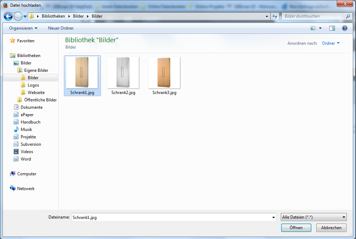Click the back navigation arrow

[x=8, y=16]
